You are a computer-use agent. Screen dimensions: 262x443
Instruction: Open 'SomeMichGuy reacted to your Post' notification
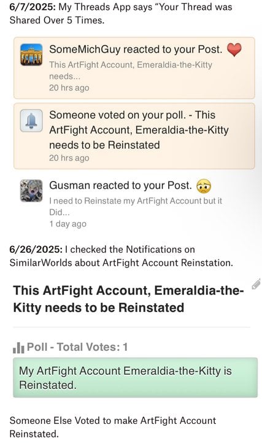(x=134, y=68)
